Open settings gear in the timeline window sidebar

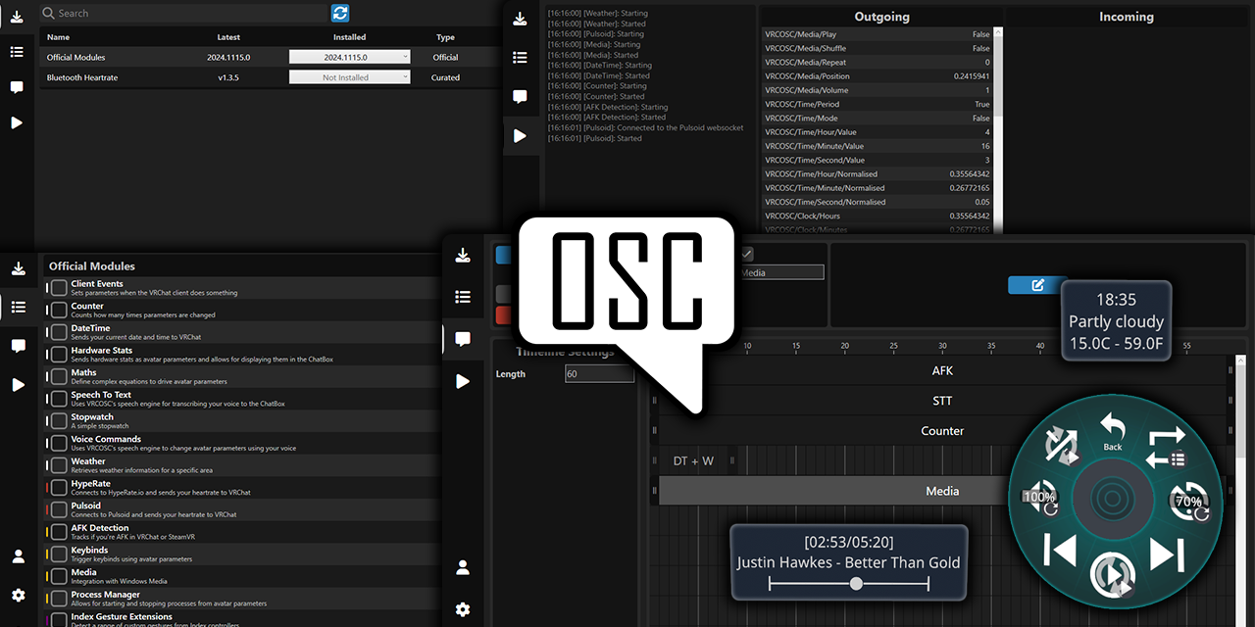(x=463, y=609)
